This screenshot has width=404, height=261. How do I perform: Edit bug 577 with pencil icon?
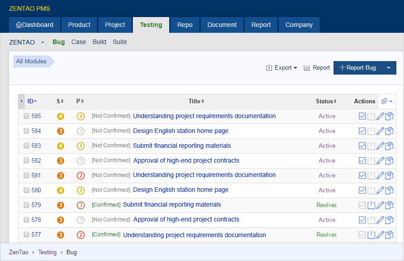click(380, 235)
